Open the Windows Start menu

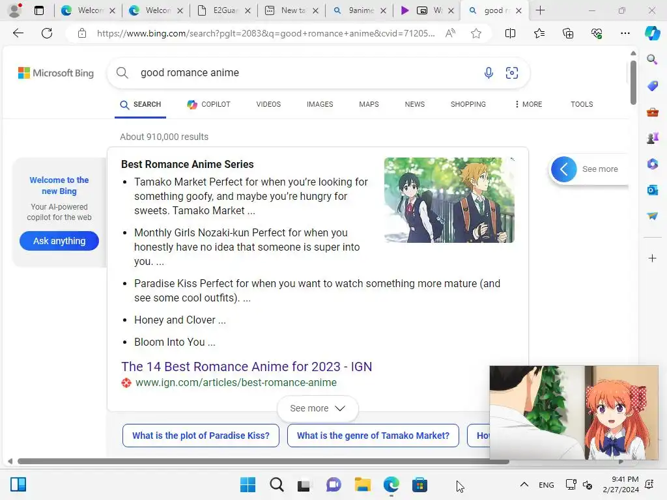tap(248, 484)
